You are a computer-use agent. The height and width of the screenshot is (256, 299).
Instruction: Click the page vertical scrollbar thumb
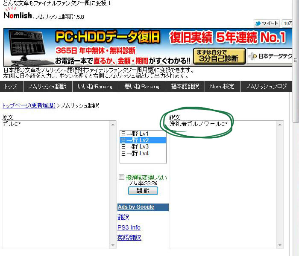[296, 61]
